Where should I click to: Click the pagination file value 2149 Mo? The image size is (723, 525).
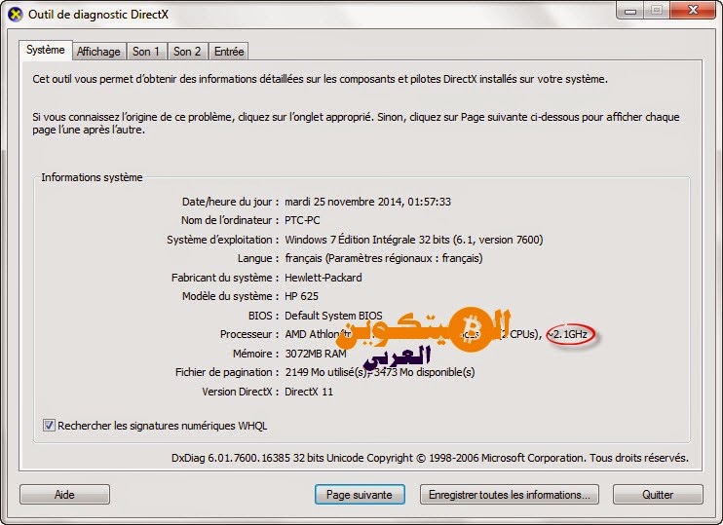point(379,372)
